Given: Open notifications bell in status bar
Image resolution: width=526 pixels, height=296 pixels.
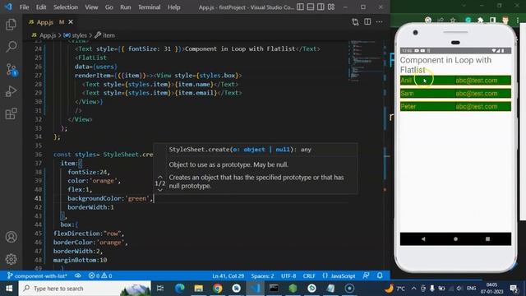Looking at the screenshot, I should click(x=380, y=276).
